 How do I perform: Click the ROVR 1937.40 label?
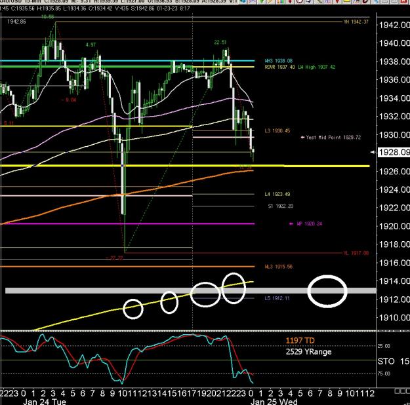coord(279,67)
